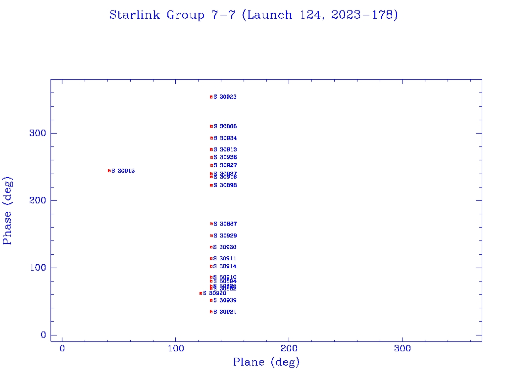Viewport: 507px width, 380px height.
Task: Click the S 30939 label
Action: click(x=225, y=300)
